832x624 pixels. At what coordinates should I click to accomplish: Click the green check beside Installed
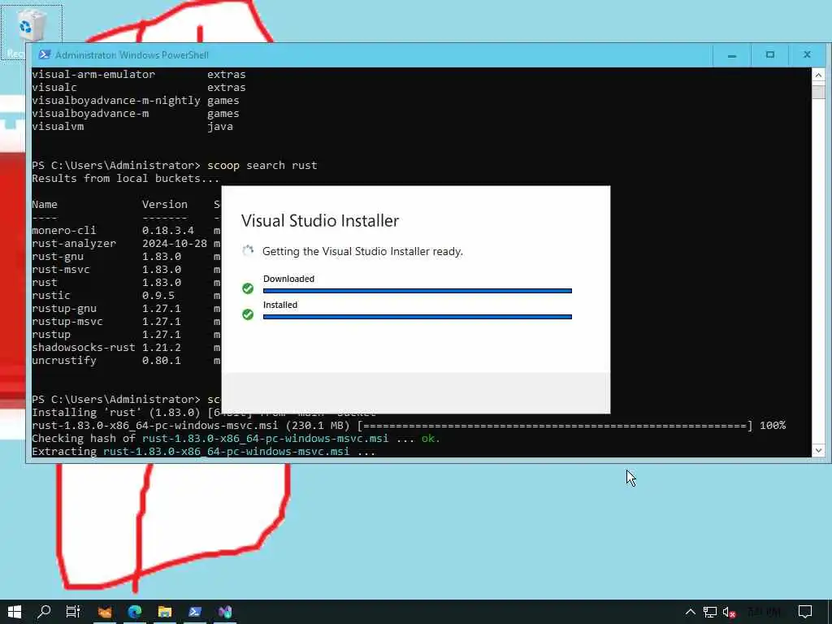tap(248, 314)
